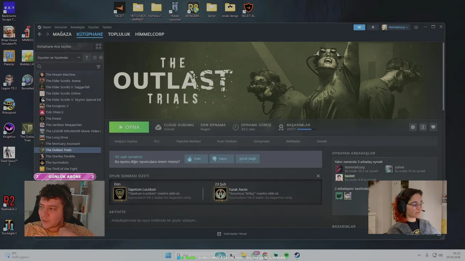This screenshot has height=261, width=465.
Task: Toggle ready-to-play filter icon
Action: tap(101, 57)
